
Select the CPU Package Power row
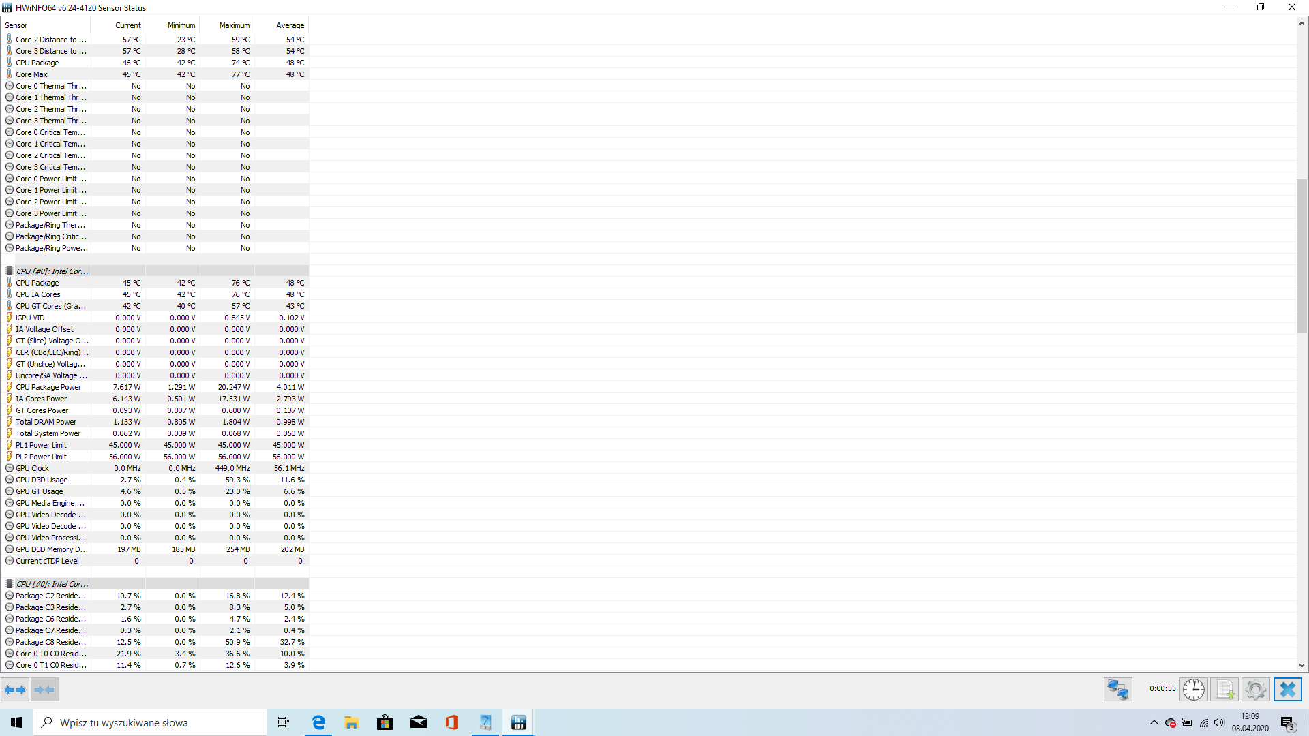click(x=156, y=387)
